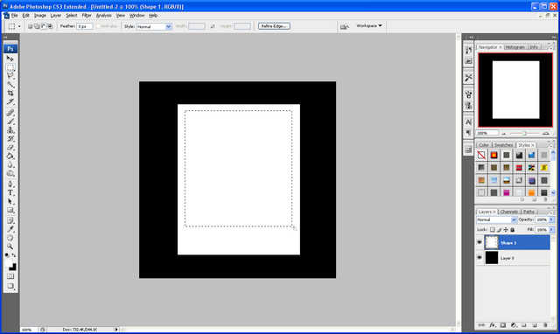Viewport: 560px width, 334px height.
Task: Select the Rectangle shape tool
Action: 10,210
